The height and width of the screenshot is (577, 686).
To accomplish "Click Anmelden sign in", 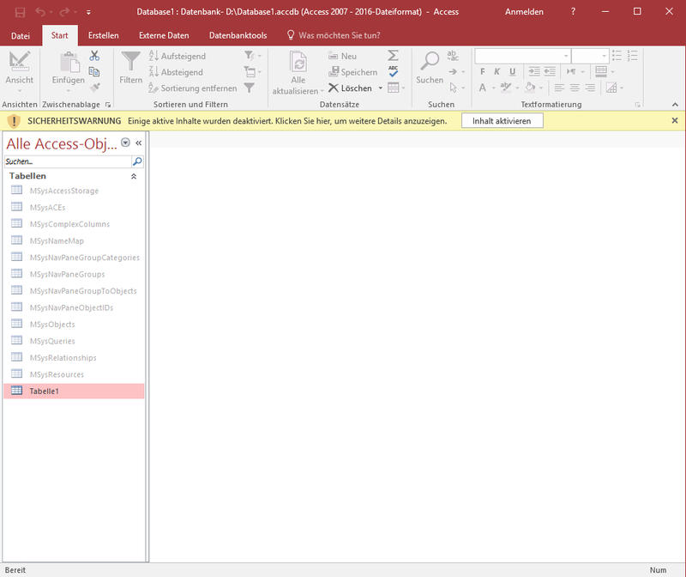I will [524, 12].
